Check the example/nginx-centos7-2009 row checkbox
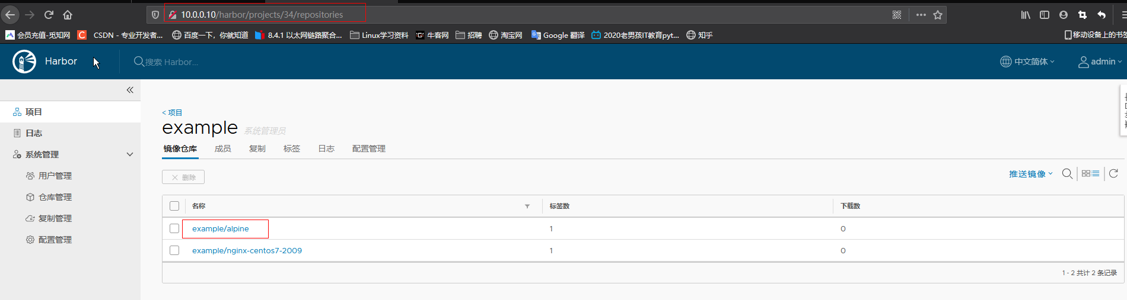The image size is (1127, 300). coord(174,250)
